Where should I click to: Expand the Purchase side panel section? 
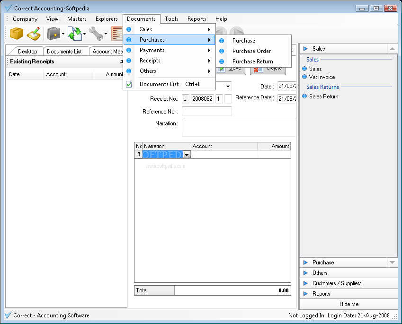coord(344,263)
